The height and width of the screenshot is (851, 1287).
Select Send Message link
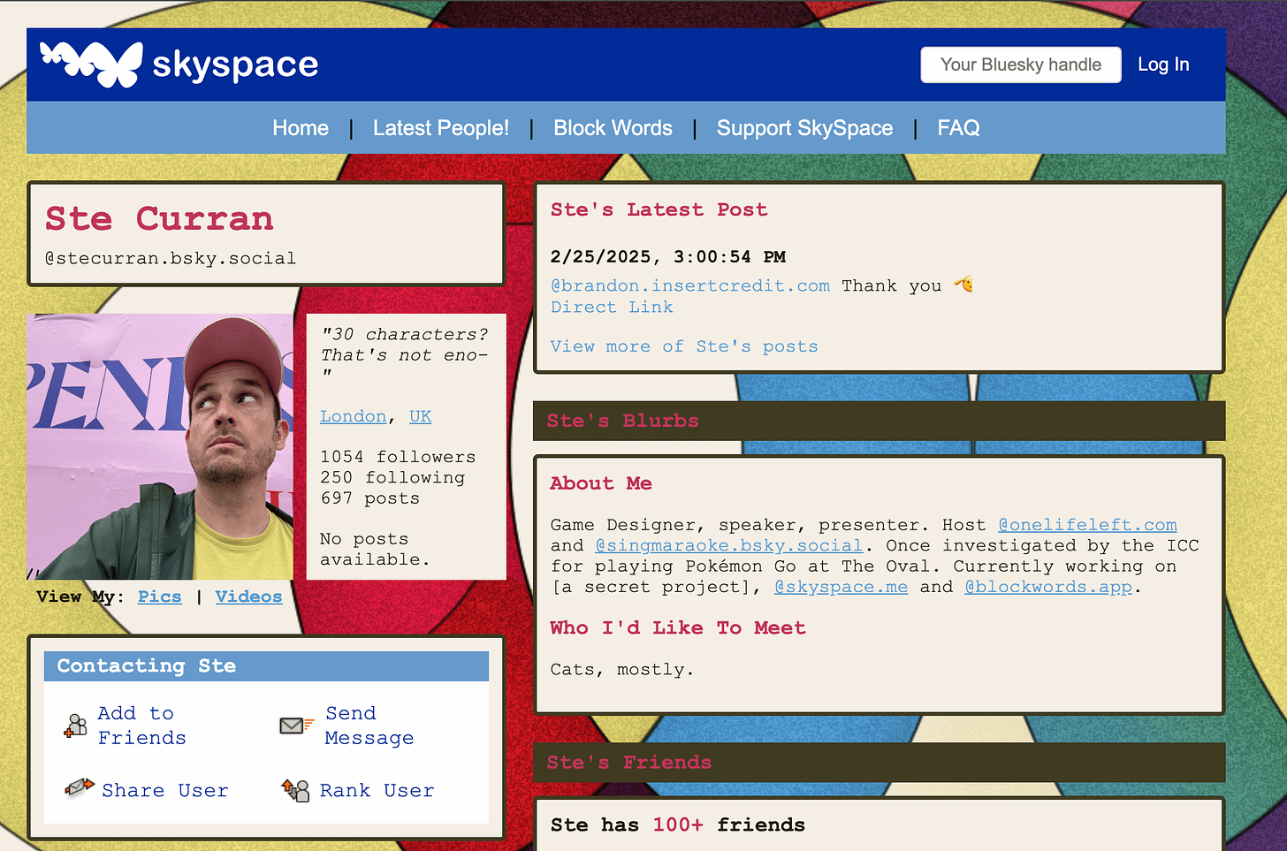tap(369, 726)
